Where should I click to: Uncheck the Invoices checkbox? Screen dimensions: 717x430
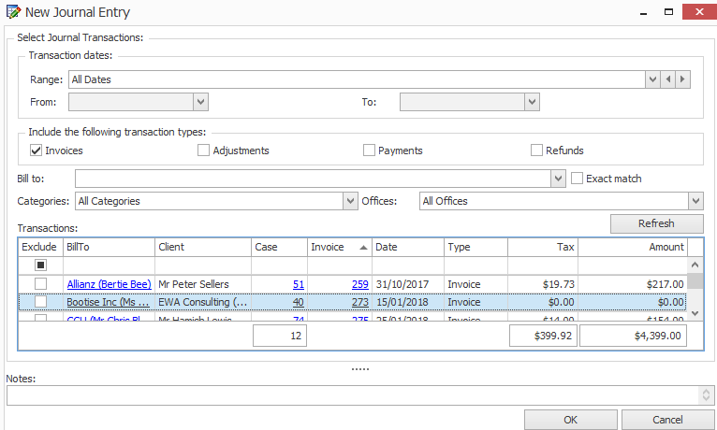click(37, 150)
